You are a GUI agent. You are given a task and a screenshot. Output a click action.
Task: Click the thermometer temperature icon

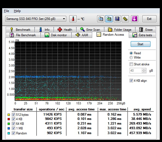click(73, 19)
